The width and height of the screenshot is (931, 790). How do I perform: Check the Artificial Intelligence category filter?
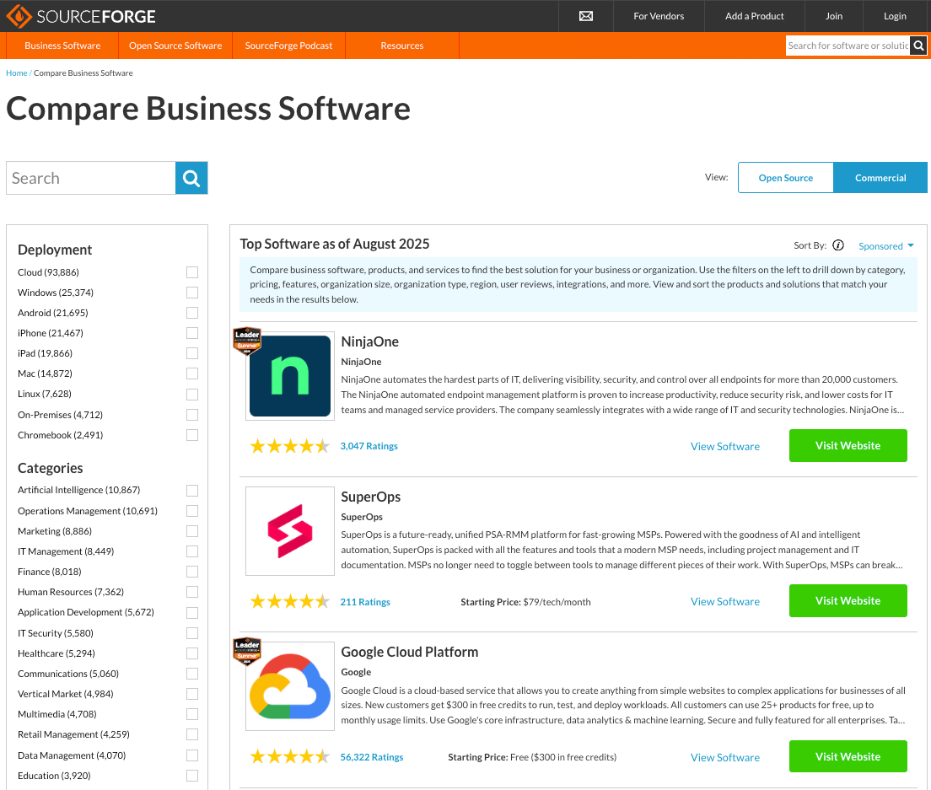click(x=191, y=490)
